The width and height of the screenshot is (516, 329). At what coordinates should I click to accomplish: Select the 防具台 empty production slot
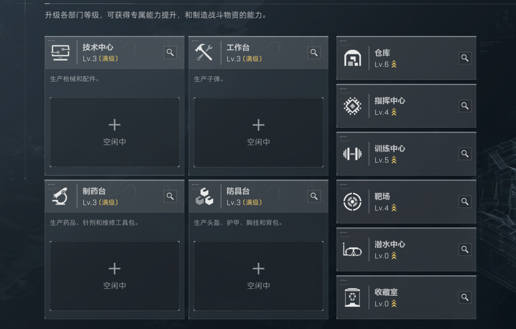coord(258,275)
